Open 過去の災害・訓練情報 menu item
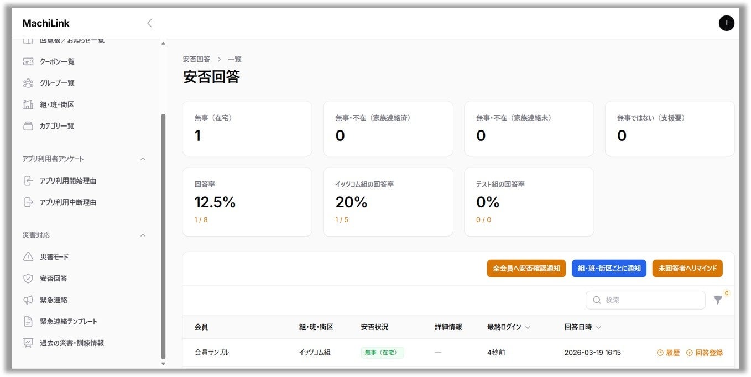 pos(72,343)
